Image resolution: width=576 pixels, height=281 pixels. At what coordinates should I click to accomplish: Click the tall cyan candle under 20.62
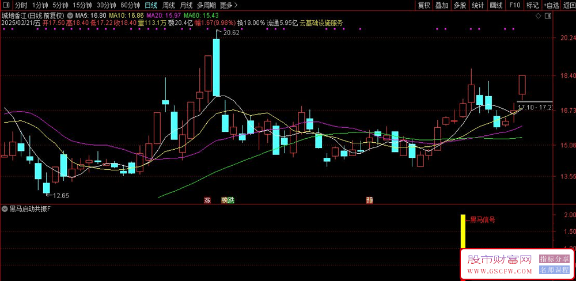pos(217,67)
